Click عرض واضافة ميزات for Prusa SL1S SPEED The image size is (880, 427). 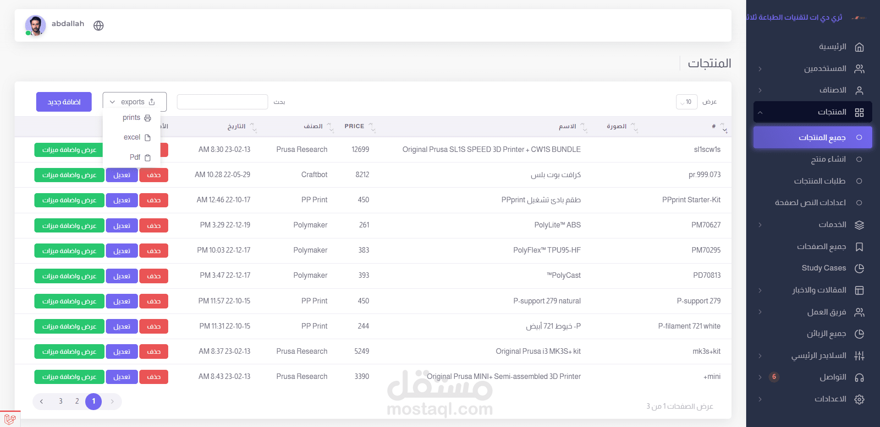[x=69, y=150]
